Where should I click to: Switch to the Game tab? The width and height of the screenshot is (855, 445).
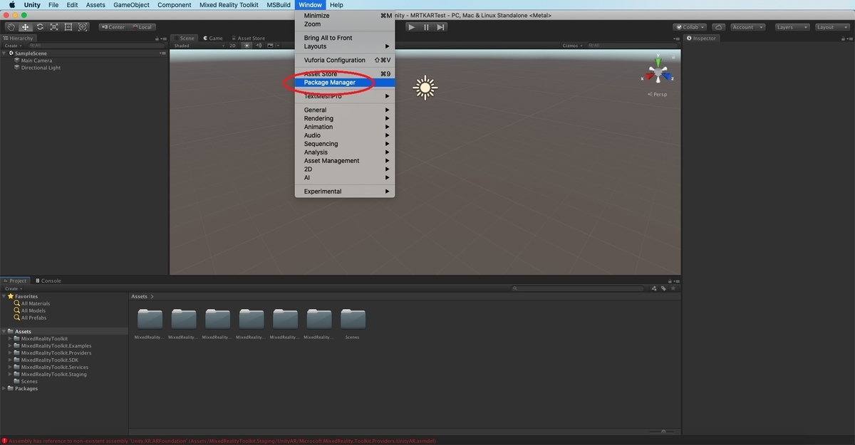click(x=213, y=38)
